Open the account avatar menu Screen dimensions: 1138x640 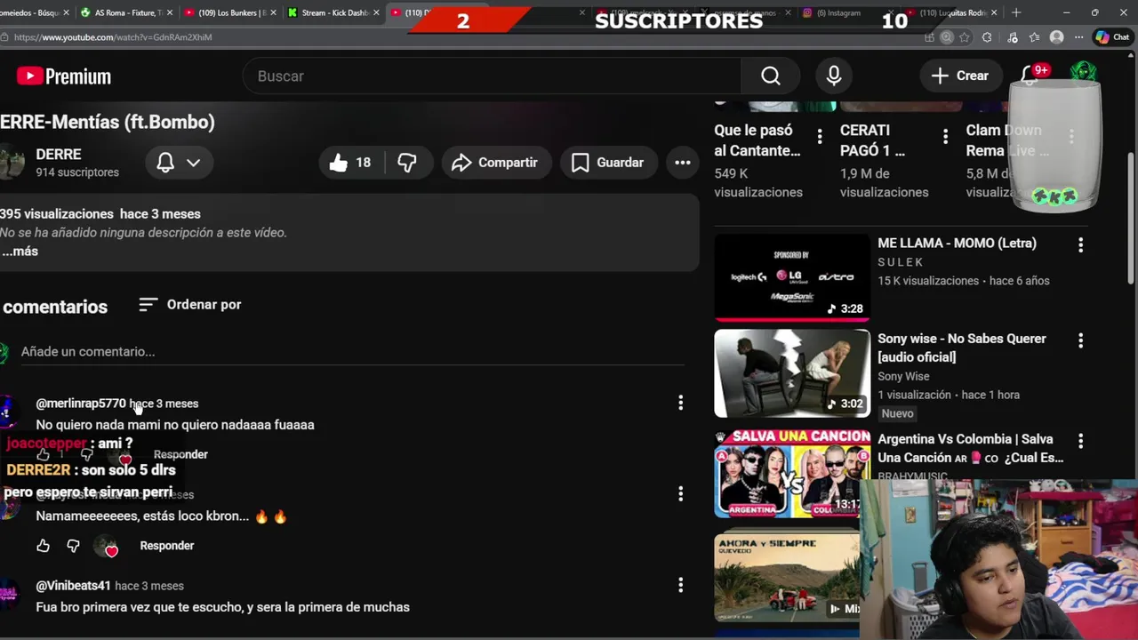(x=1083, y=73)
